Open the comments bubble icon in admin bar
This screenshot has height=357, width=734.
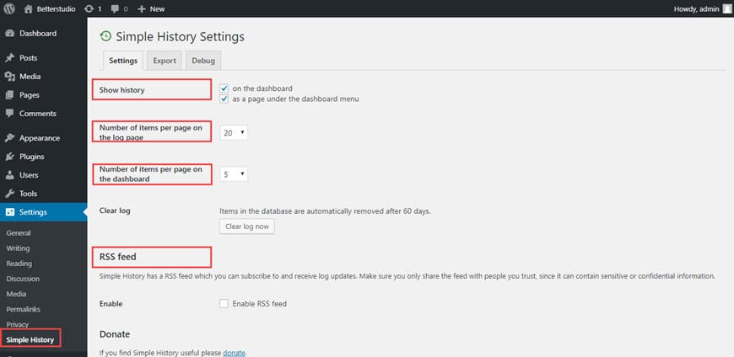coord(115,9)
